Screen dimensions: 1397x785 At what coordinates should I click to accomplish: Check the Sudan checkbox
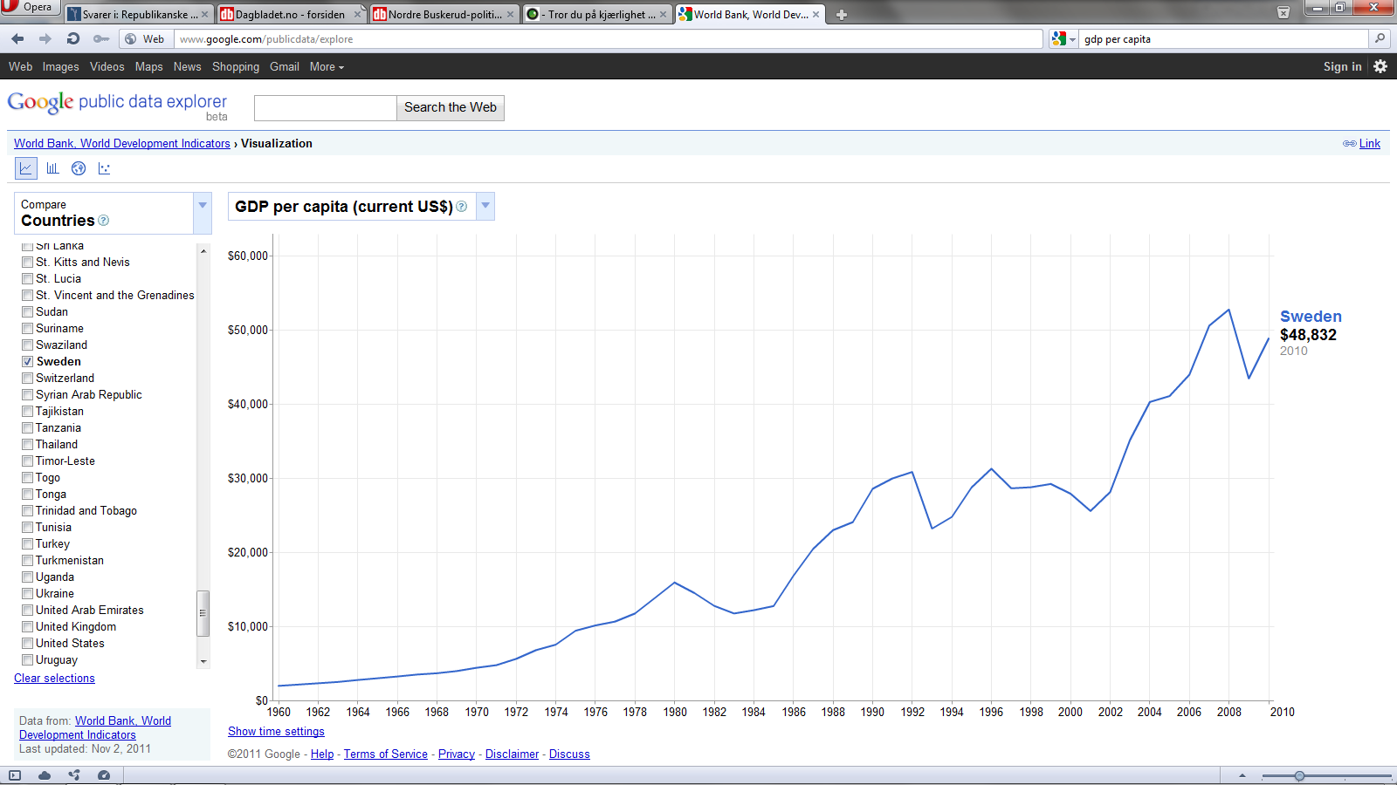28,312
